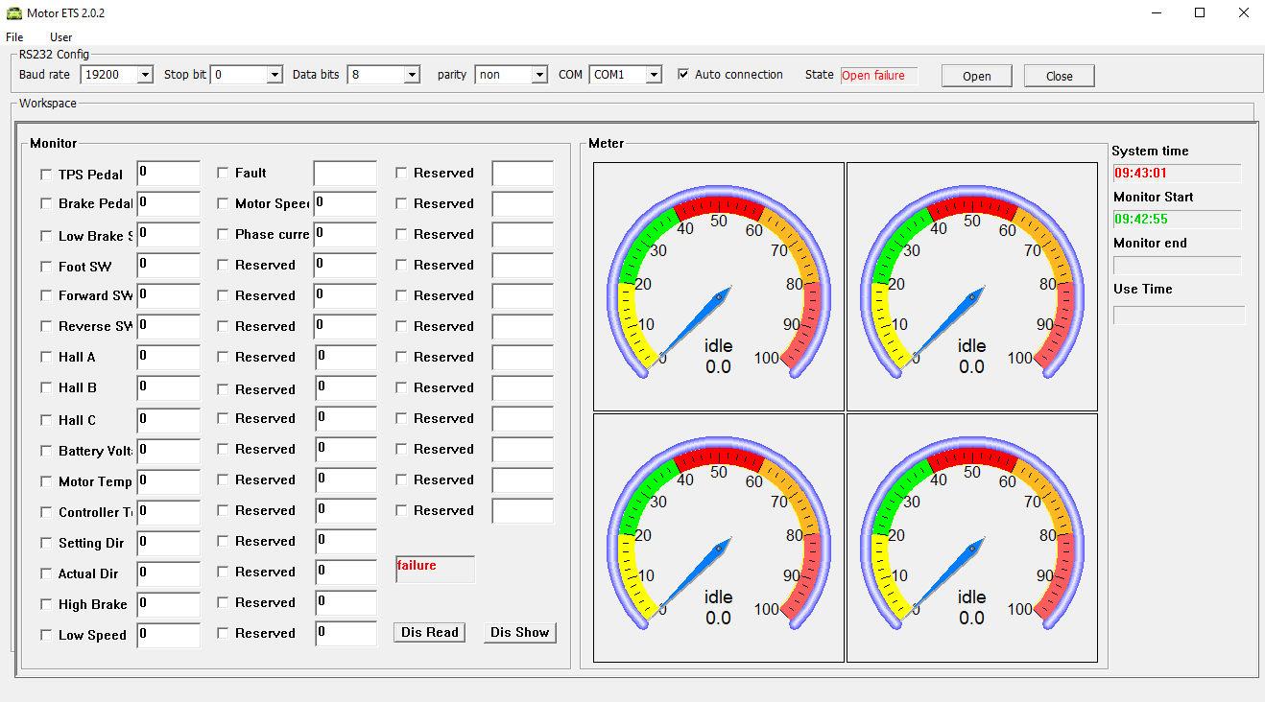This screenshot has height=702, width=1265.
Task: Enable the Foot SW checkbox
Action: pos(46,267)
